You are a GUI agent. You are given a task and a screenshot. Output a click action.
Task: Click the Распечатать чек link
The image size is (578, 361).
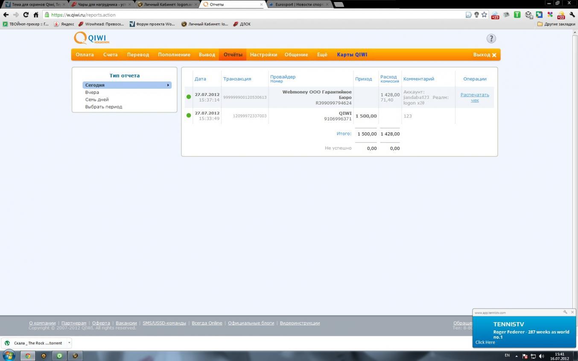pos(475,97)
